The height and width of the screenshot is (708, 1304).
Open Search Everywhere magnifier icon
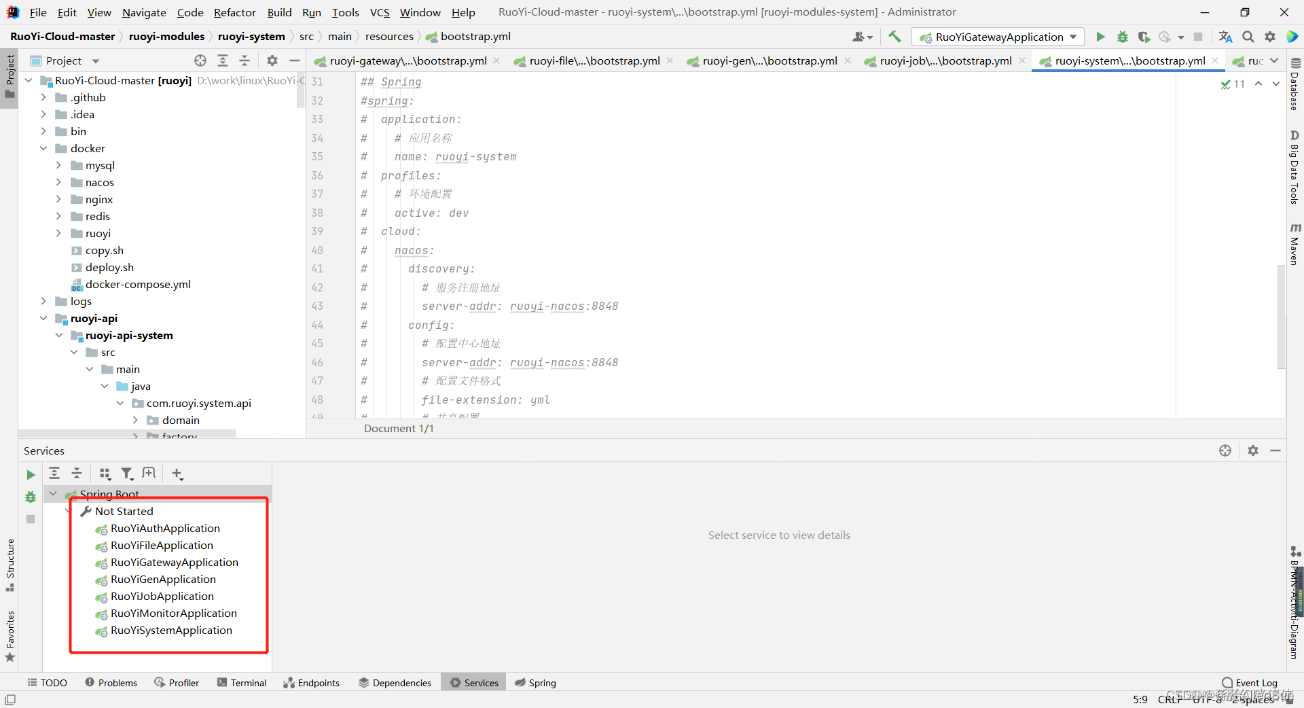pyautogui.click(x=1248, y=37)
